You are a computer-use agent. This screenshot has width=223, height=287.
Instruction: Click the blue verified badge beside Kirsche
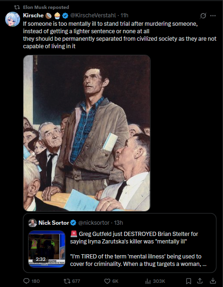[65, 16]
